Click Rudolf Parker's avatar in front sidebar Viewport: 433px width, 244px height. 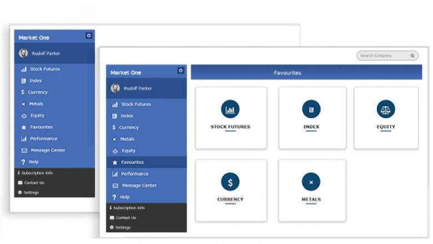coord(115,88)
